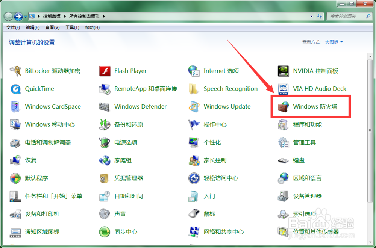Click 位置和其他传感器 link text
The height and width of the screenshot is (248, 376).
(x=316, y=232)
